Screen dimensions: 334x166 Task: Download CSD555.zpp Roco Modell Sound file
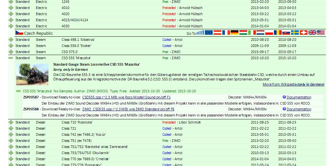click(127, 97)
